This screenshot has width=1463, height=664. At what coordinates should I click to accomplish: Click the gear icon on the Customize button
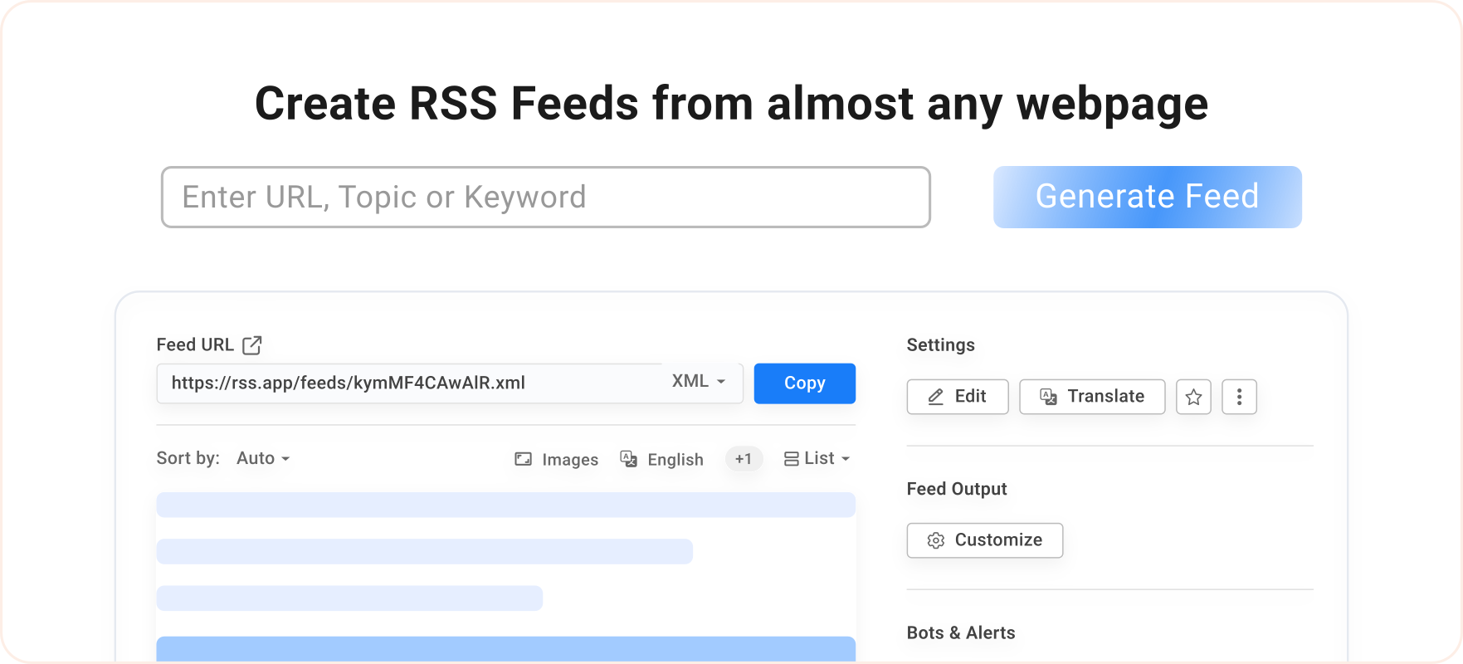(936, 540)
